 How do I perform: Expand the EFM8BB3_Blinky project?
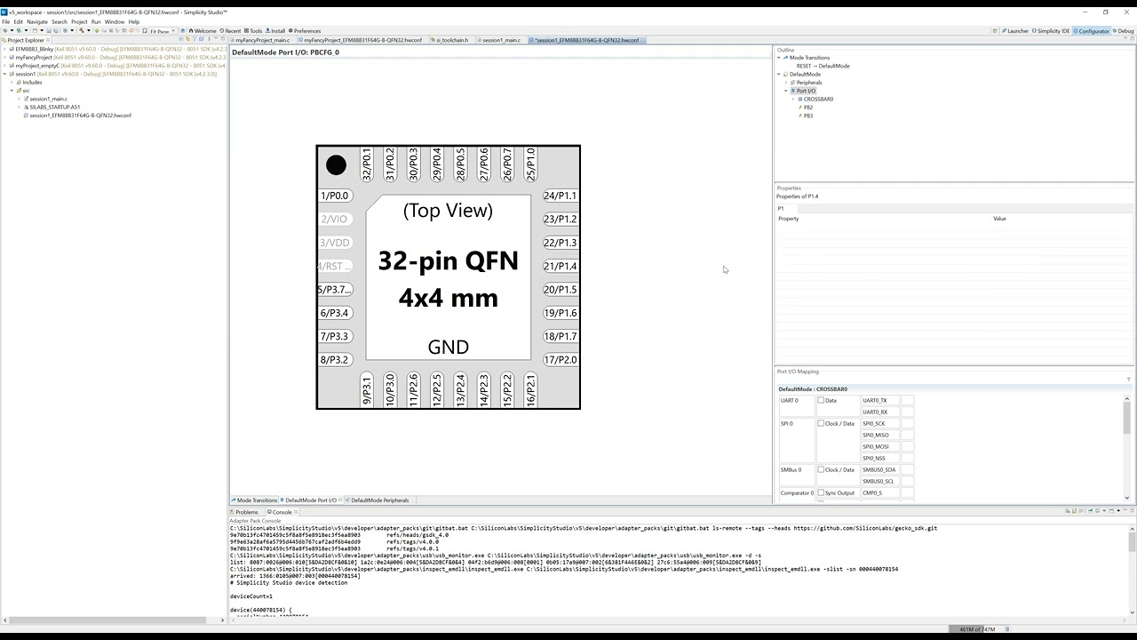[x=4, y=49]
